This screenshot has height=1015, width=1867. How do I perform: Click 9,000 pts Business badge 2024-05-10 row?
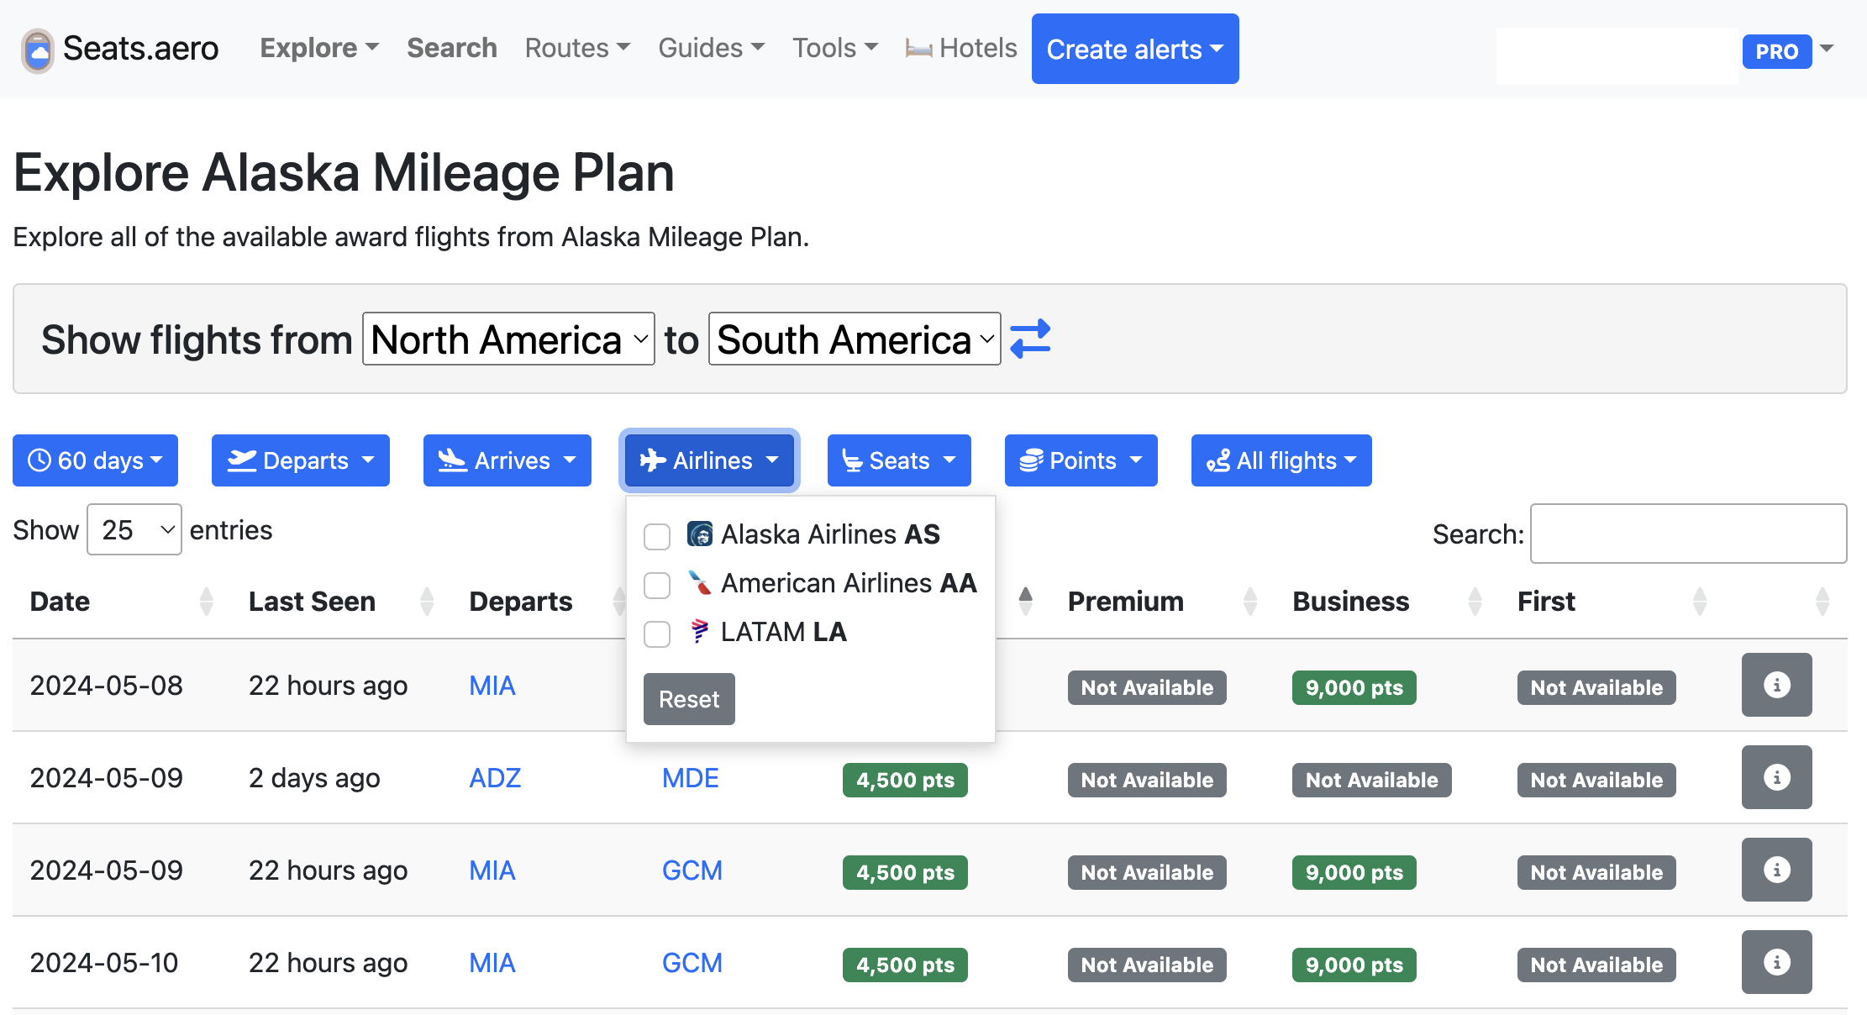(1354, 965)
